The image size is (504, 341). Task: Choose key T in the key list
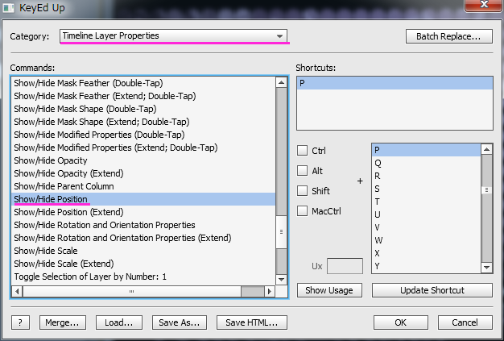(x=426, y=202)
